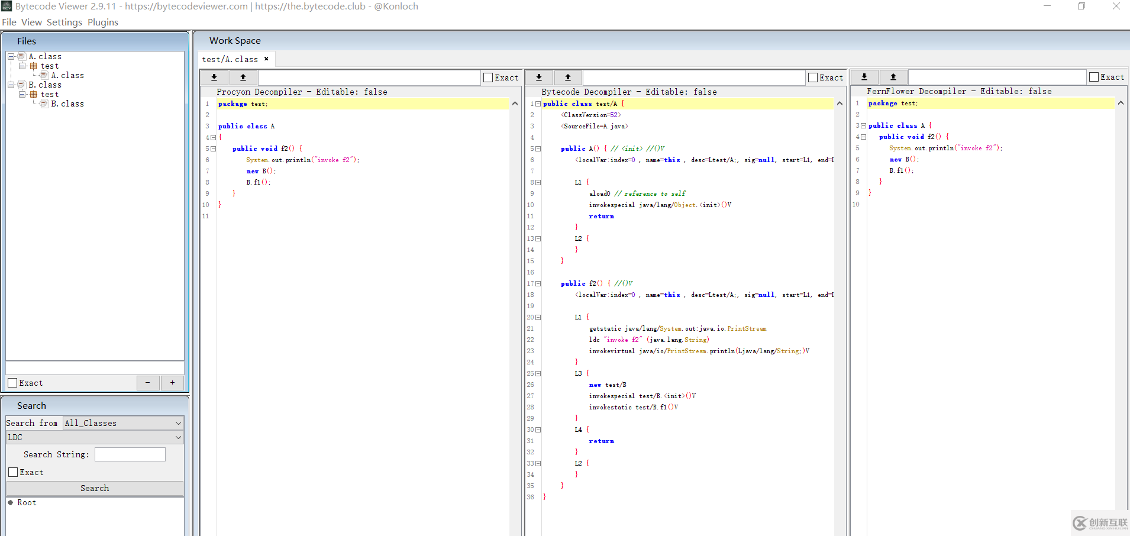Click the minus collapse button in Files panel
1130x536 pixels.
(x=148, y=383)
